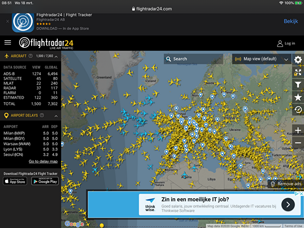Screen dimensions: 304x228
Task: Open the AdChoices info icon
Action: coord(297,194)
